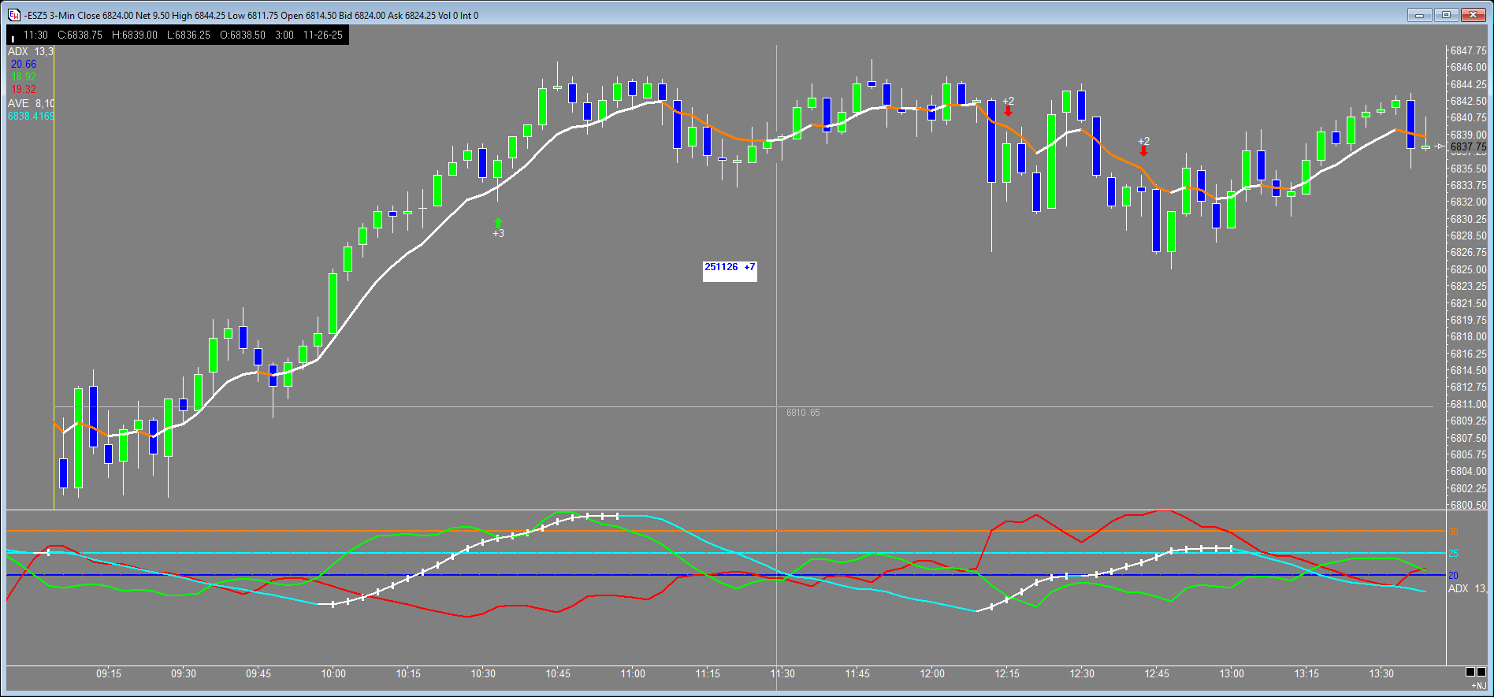Click the blue 20 level label

point(1454,576)
